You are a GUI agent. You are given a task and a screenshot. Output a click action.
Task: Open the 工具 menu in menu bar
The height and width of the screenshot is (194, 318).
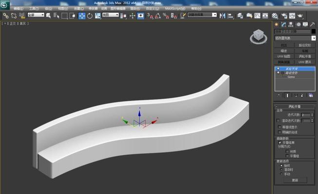34,8
